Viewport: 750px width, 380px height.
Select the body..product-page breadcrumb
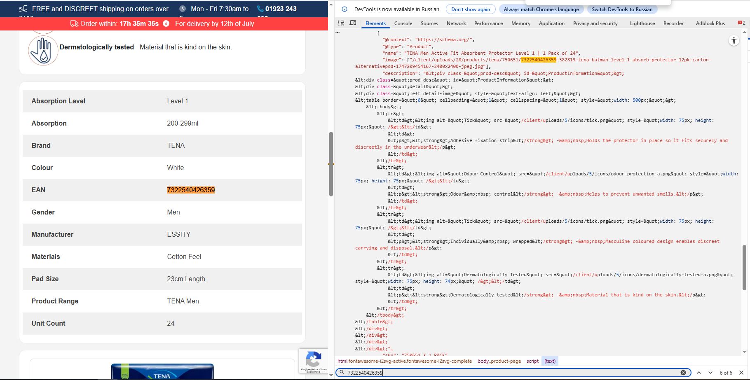(499, 361)
